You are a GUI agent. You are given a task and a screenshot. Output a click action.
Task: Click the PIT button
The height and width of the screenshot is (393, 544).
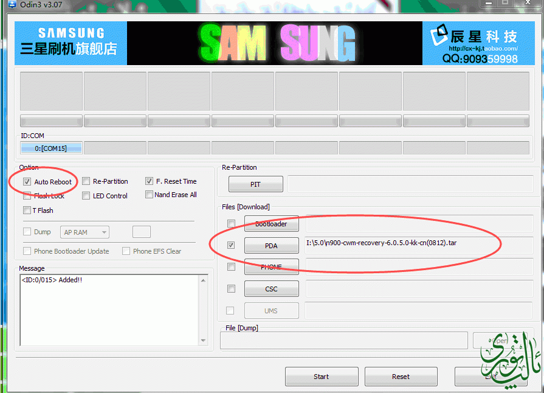point(256,184)
